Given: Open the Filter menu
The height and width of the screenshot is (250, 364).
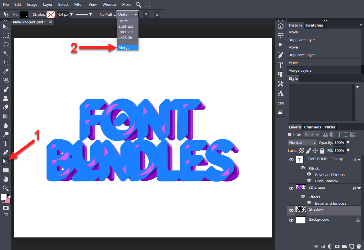Looking at the screenshot, I should coord(79,4).
